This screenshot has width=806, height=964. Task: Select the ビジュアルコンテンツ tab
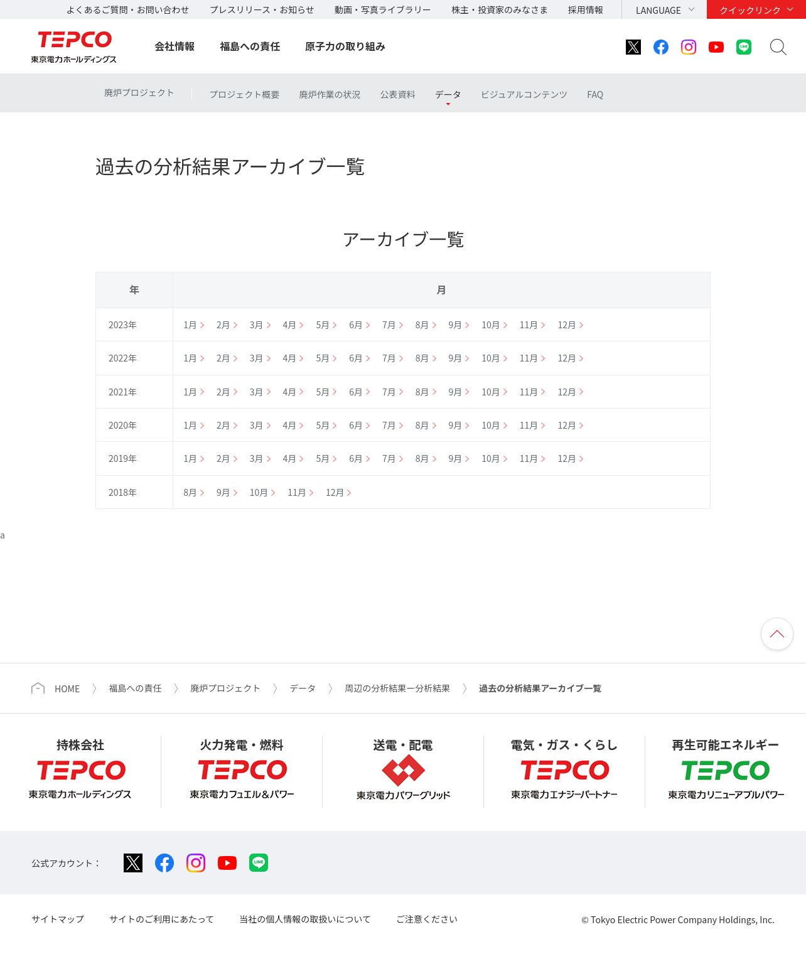[524, 95]
